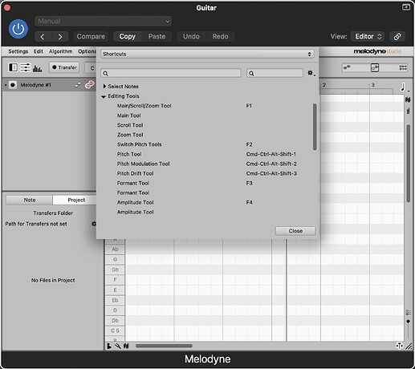The image size is (415, 369).
Task: Click the Transfers Folder gear icon
Action: [x=94, y=224]
